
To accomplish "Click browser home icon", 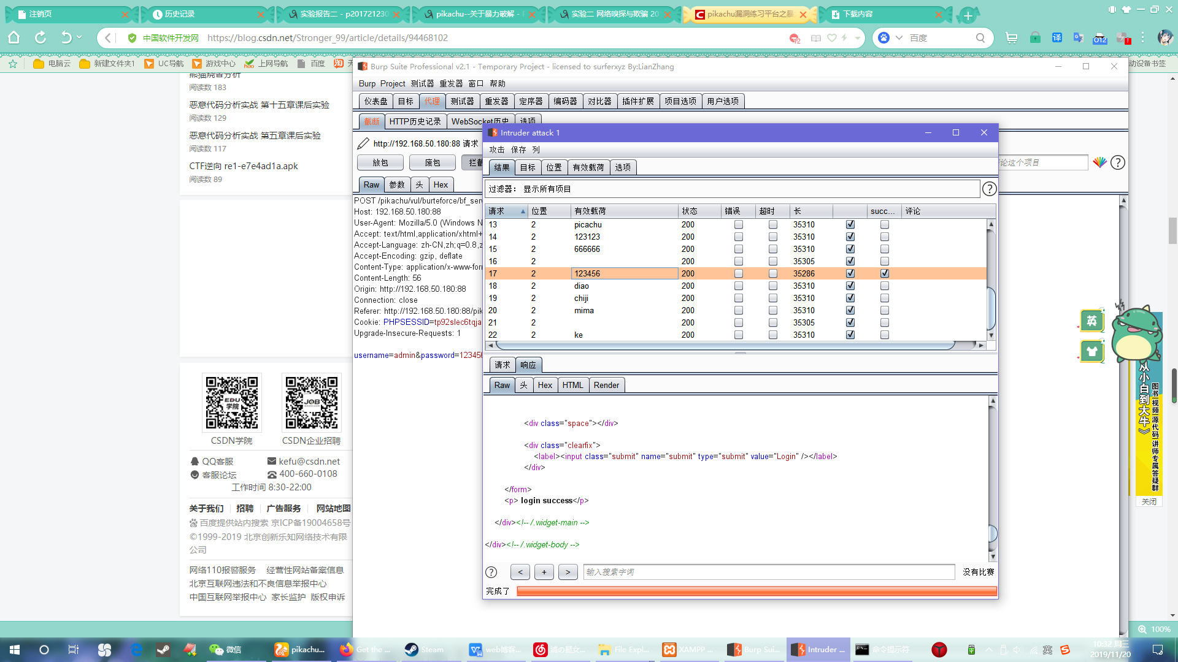I will tap(13, 38).
